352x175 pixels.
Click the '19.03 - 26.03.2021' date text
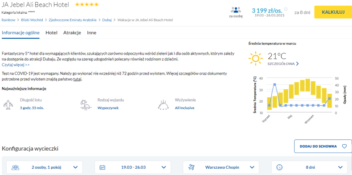270,16
